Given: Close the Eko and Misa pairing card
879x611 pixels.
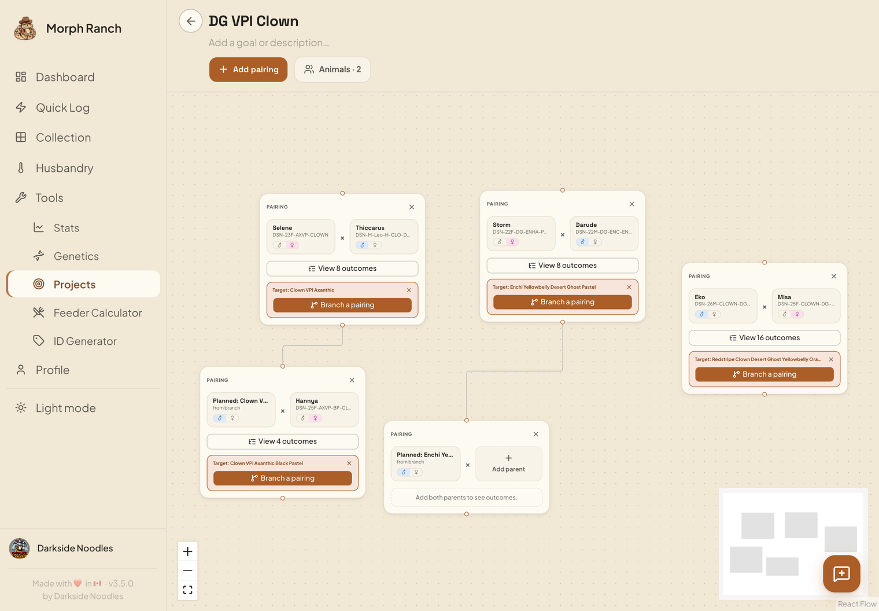Looking at the screenshot, I should click(x=834, y=277).
